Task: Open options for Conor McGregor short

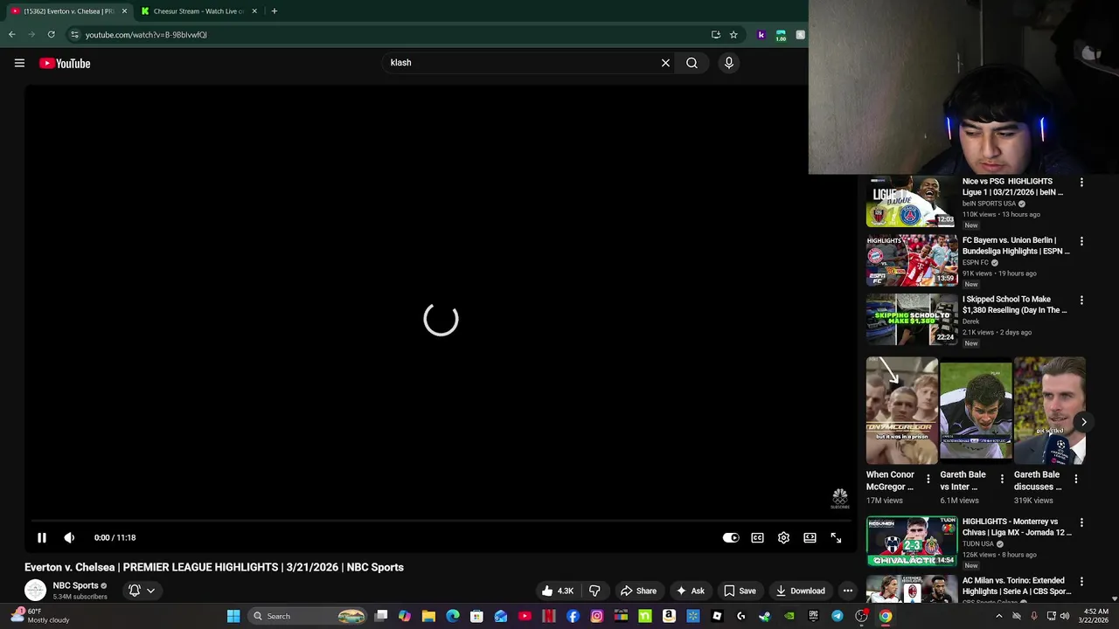Action: pos(928,479)
